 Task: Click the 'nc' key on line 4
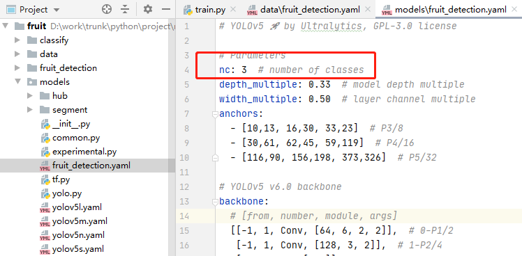coord(225,70)
